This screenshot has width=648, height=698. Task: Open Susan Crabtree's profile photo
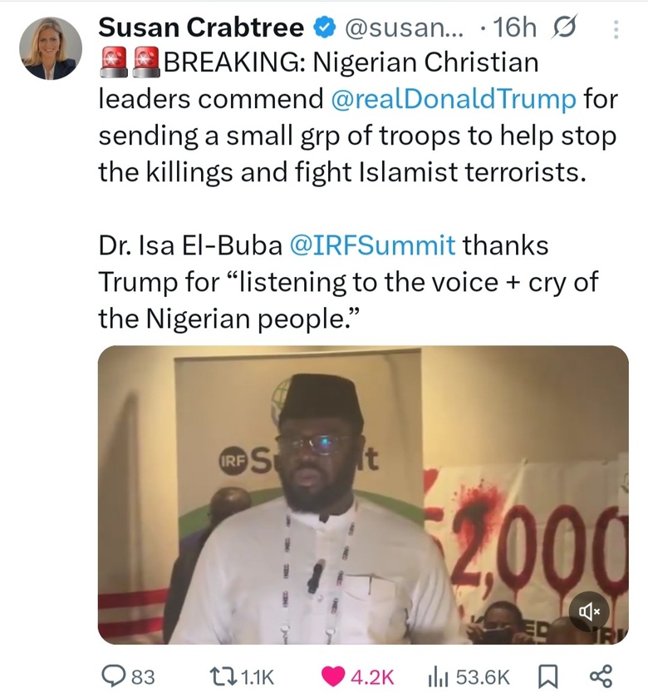pyautogui.click(x=51, y=47)
